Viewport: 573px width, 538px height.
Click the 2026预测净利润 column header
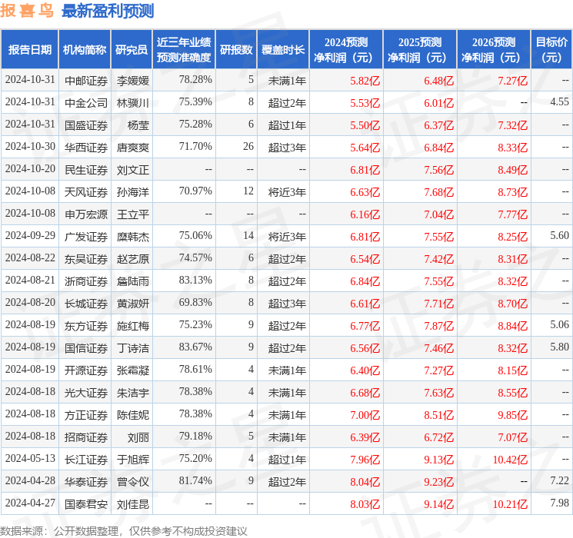[494, 50]
